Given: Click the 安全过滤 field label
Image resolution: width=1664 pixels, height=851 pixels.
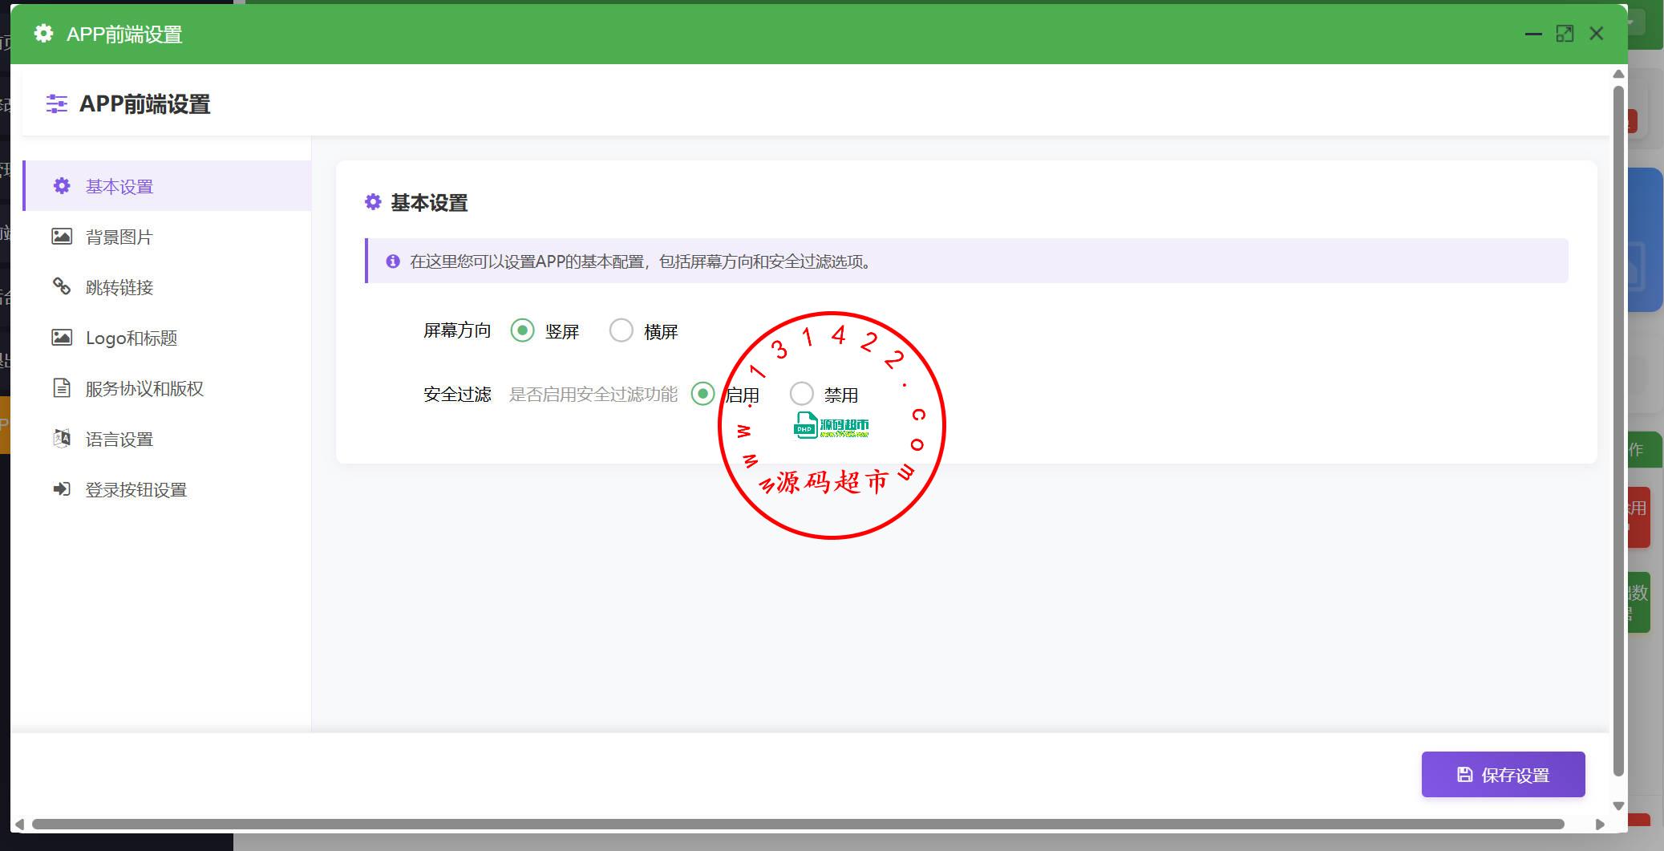Looking at the screenshot, I should [x=457, y=394].
